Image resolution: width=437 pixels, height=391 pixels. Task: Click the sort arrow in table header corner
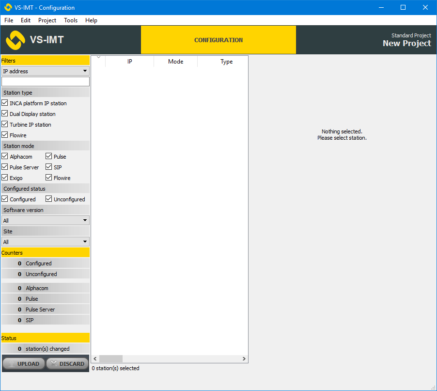click(x=98, y=58)
